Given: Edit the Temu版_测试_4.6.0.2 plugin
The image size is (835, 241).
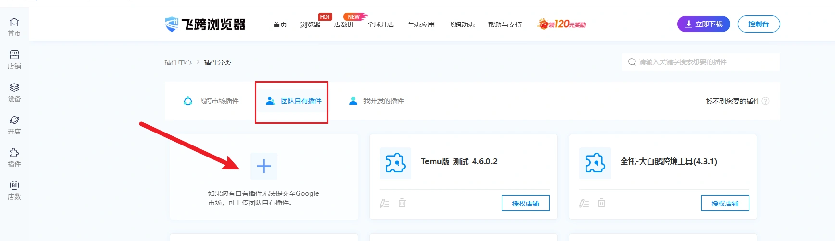Looking at the screenshot, I should pos(385,203).
